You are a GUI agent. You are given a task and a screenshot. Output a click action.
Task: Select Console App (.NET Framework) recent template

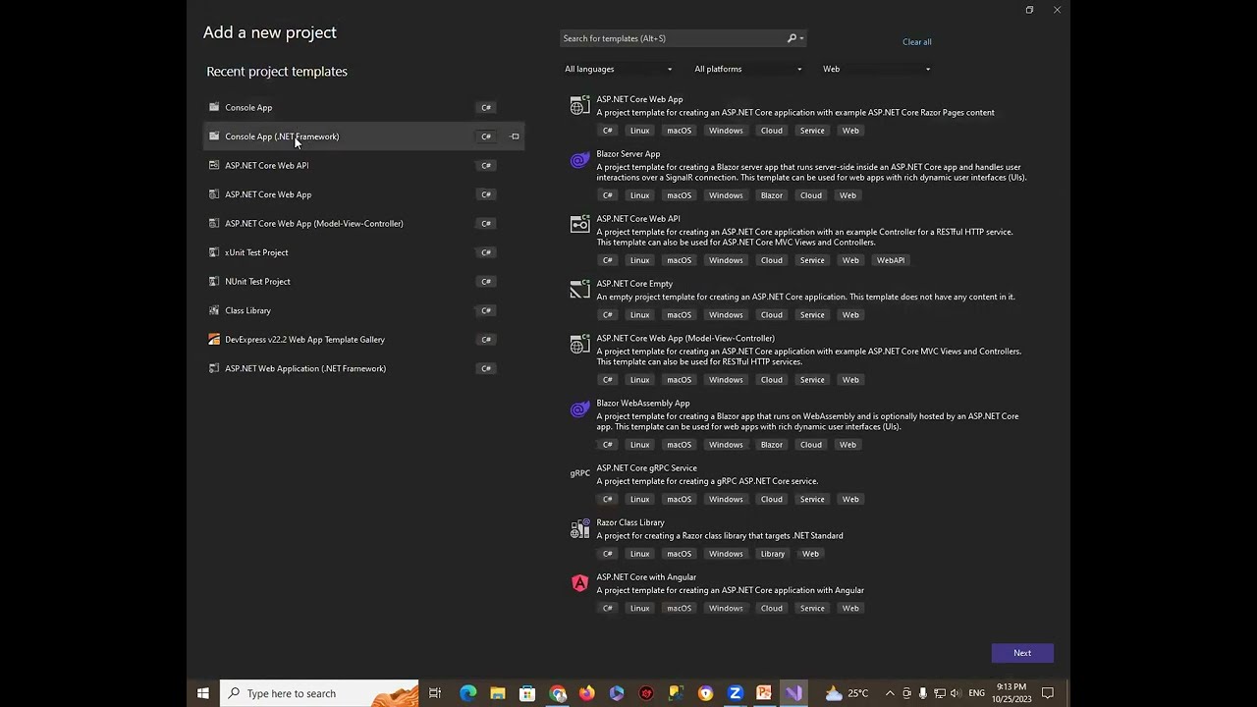(363, 136)
